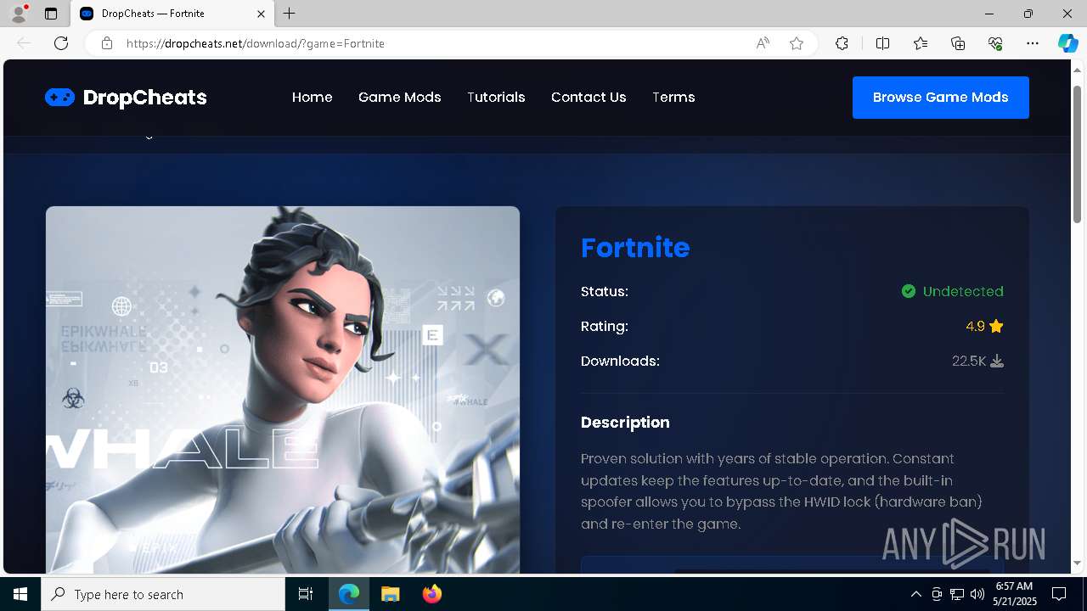Click the yellow rating star icon
The width and height of the screenshot is (1087, 611).
click(x=996, y=326)
